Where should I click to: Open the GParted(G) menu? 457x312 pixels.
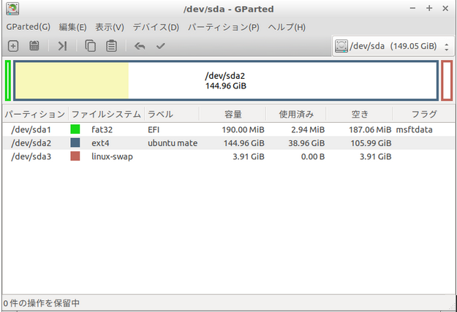(x=29, y=27)
